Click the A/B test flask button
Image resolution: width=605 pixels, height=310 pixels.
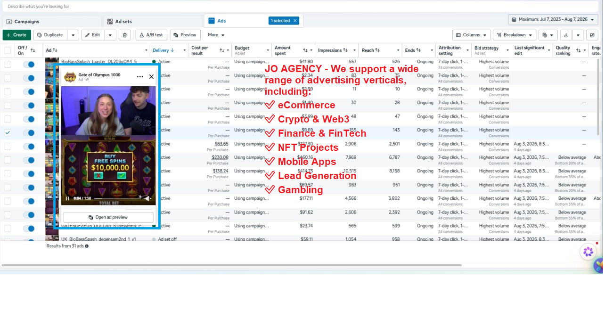click(151, 35)
